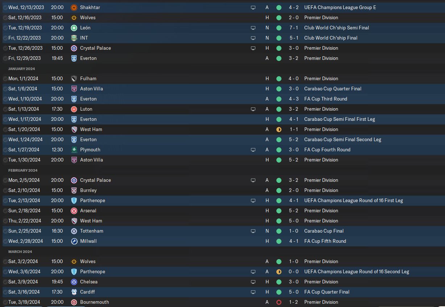Open the Luton club crest

click(74, 109)
